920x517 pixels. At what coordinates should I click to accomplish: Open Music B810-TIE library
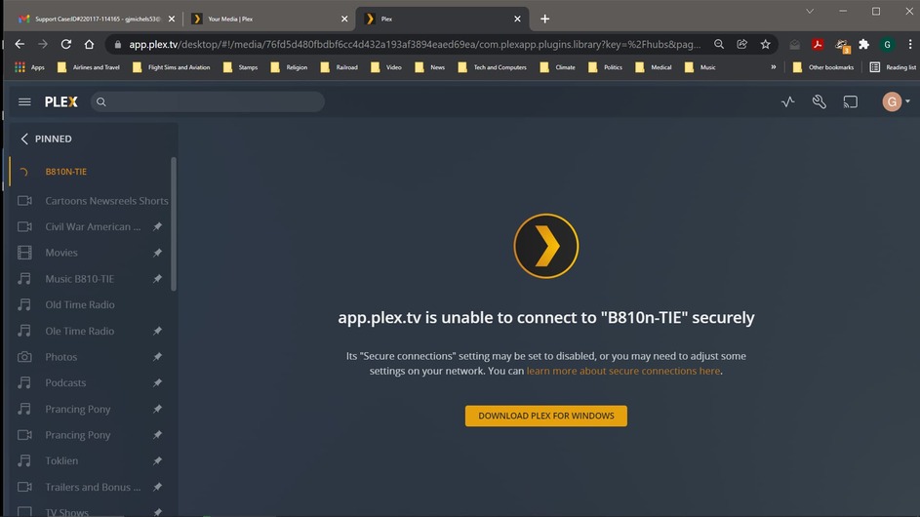(x=79, y=279)
